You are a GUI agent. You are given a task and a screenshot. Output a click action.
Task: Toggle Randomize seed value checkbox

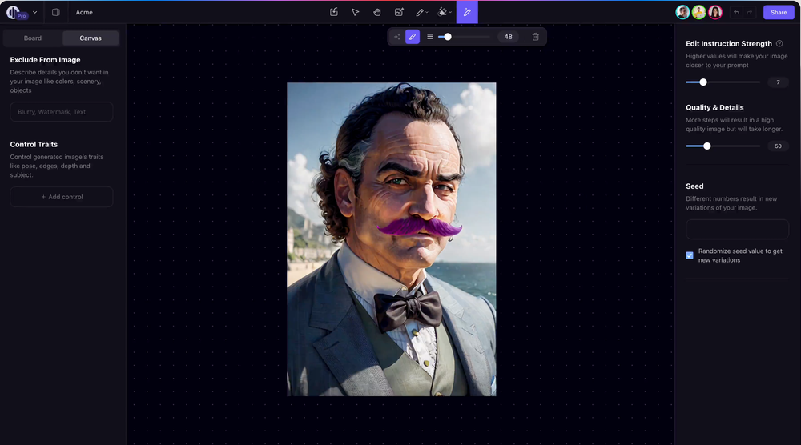click(x=690, y=255)
